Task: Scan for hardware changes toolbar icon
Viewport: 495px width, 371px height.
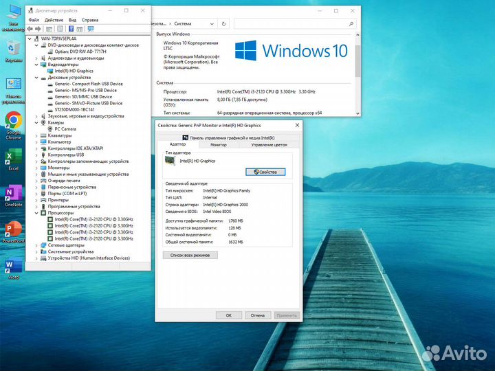Action: tap(91, 29)
